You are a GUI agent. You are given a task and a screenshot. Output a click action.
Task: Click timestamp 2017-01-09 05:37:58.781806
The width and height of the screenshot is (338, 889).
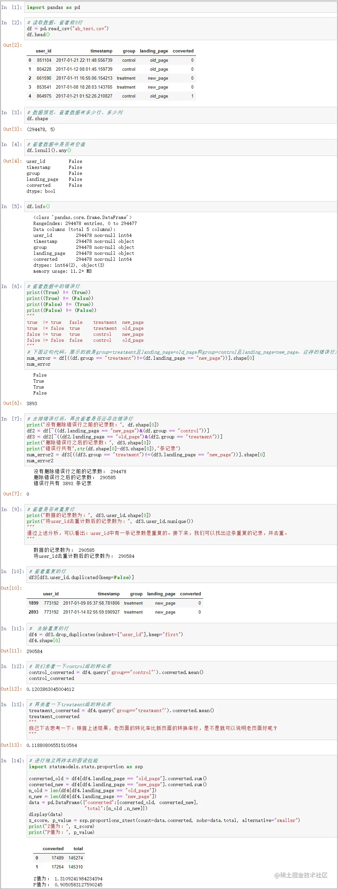(x=92, y=603)
